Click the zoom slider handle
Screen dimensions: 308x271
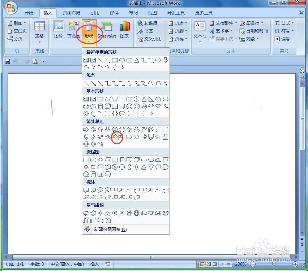tap(274, 265)
